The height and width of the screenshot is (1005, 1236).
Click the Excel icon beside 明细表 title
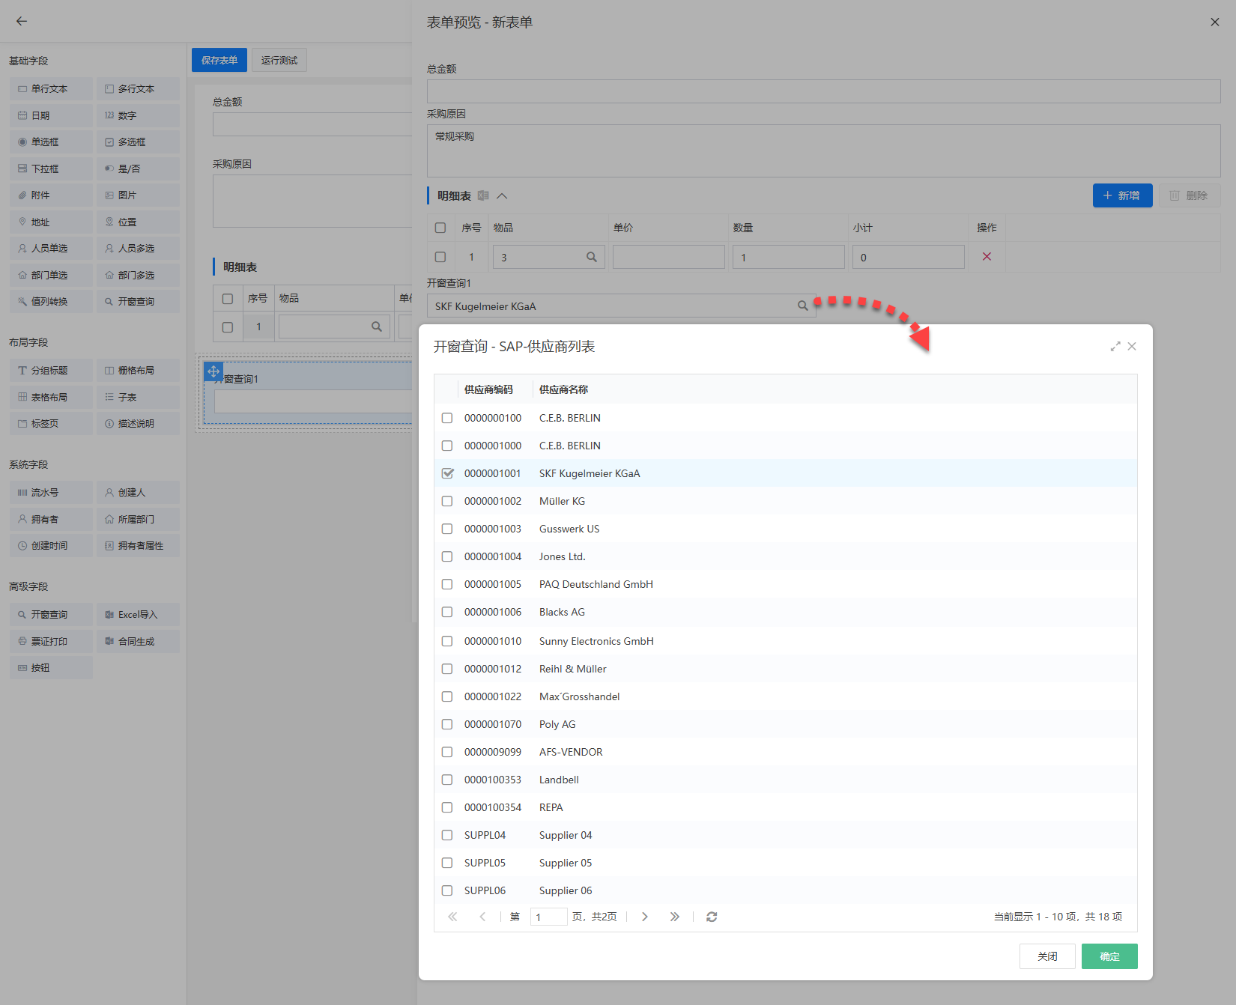click(x=483, y=195)
